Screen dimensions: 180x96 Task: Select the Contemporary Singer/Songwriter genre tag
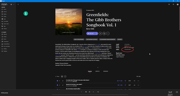(x=107, y=39)
